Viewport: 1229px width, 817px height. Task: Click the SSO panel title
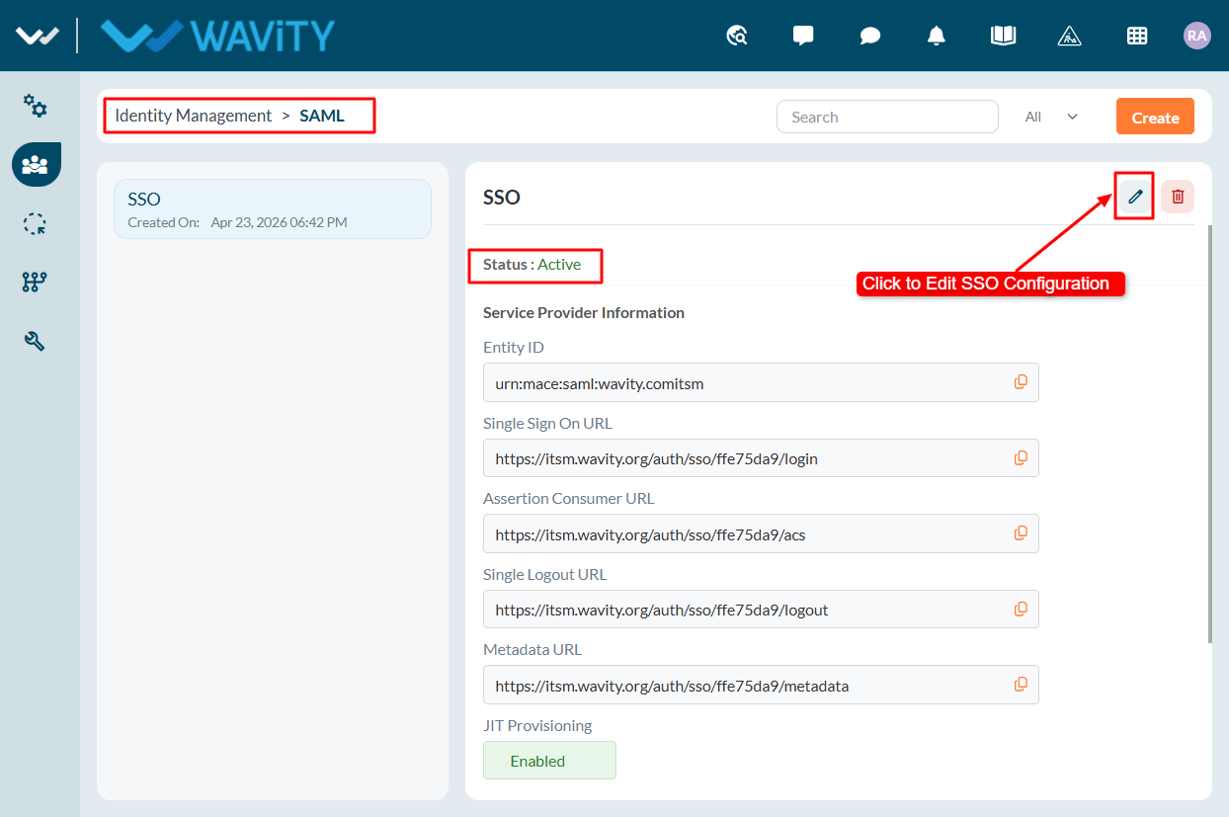[x=502, y=197]
